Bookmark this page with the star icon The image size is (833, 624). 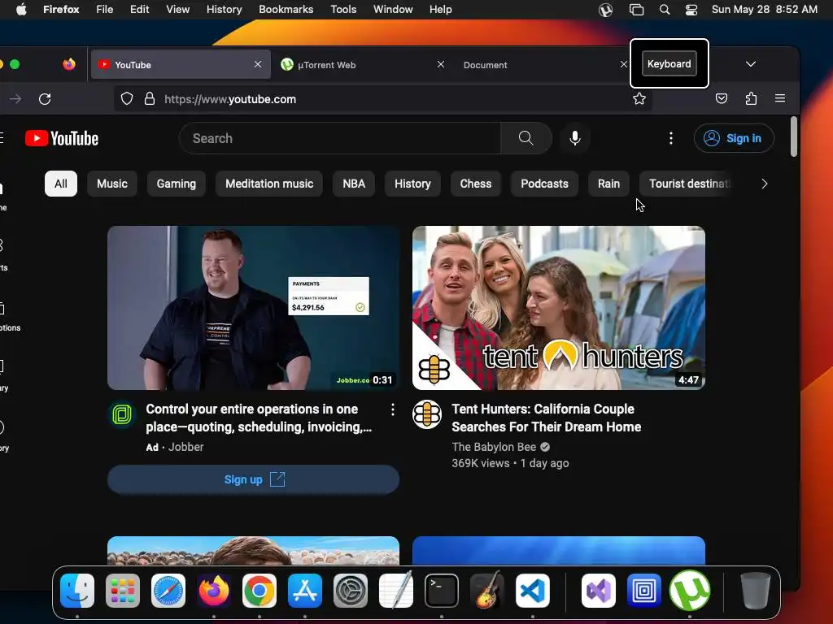pyautogui.click(x=639, y=98)
